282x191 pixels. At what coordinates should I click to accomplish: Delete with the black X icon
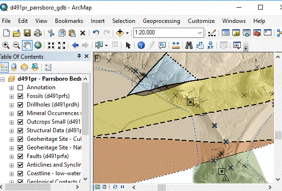point(83,33)
